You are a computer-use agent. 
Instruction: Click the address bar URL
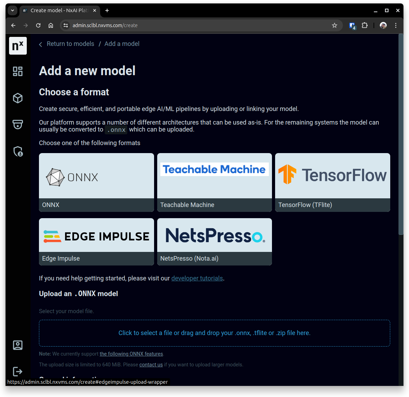(x=105, y=25)
